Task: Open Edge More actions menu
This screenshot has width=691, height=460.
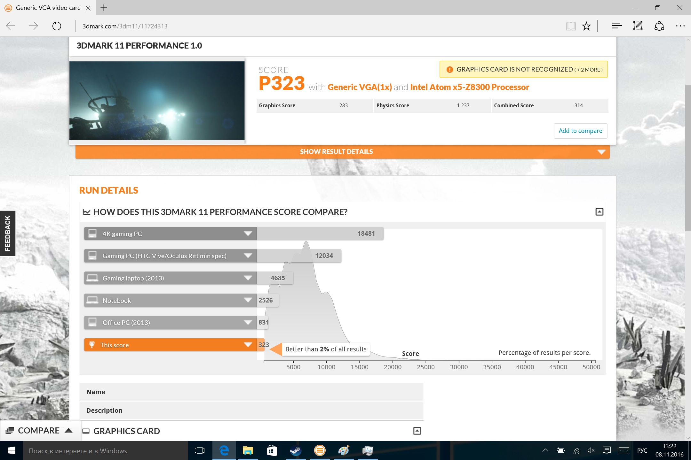Action: pyautogui.click(x=680, y=26)
